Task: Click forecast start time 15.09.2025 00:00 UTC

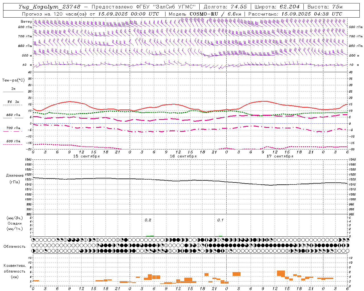Action: click(x=129, y=14)
